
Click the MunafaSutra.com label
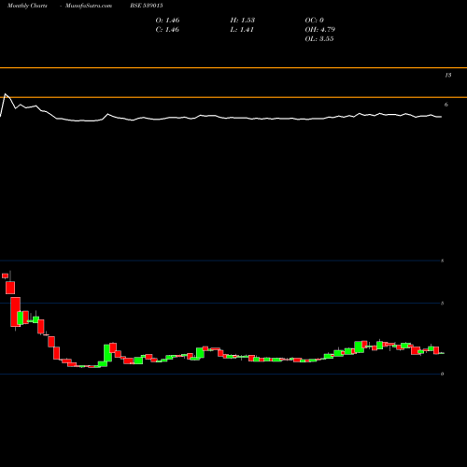pos(89,6)
